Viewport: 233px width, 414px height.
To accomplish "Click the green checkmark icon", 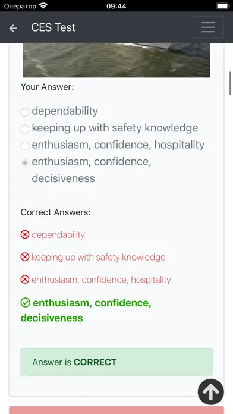I will 26,303.
